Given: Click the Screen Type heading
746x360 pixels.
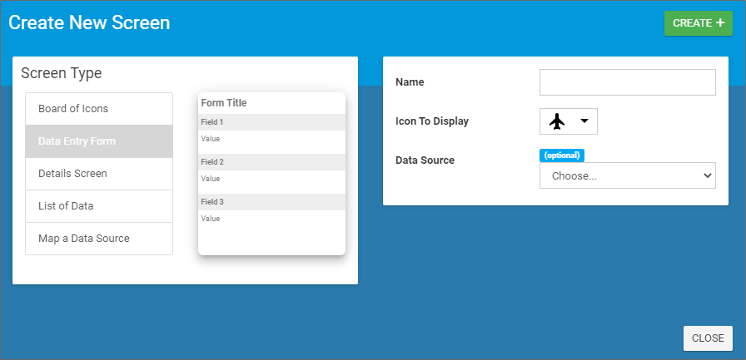Looking at the screenshot, I should tap(62, 73).
